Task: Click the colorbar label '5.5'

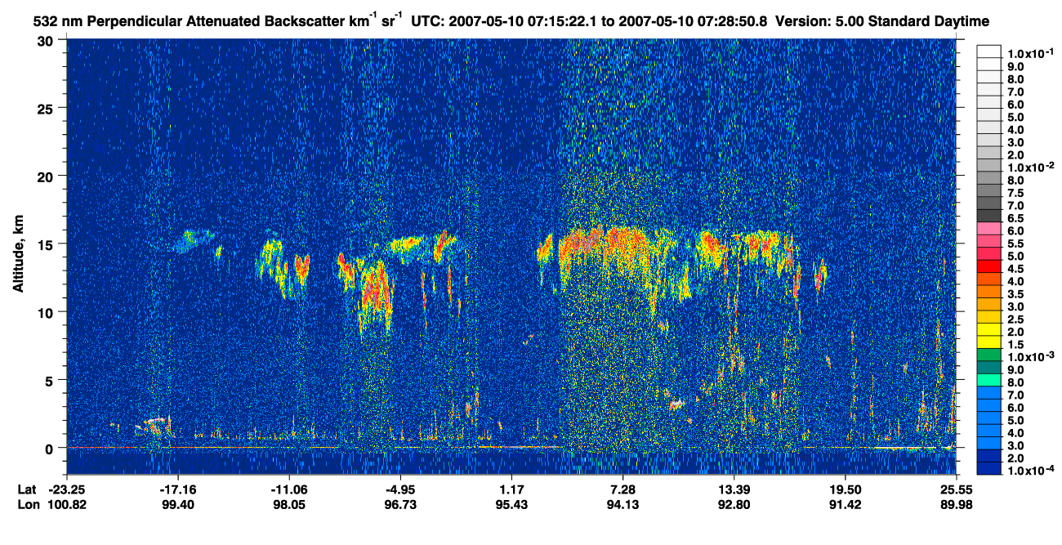Action: (1015, 243)
